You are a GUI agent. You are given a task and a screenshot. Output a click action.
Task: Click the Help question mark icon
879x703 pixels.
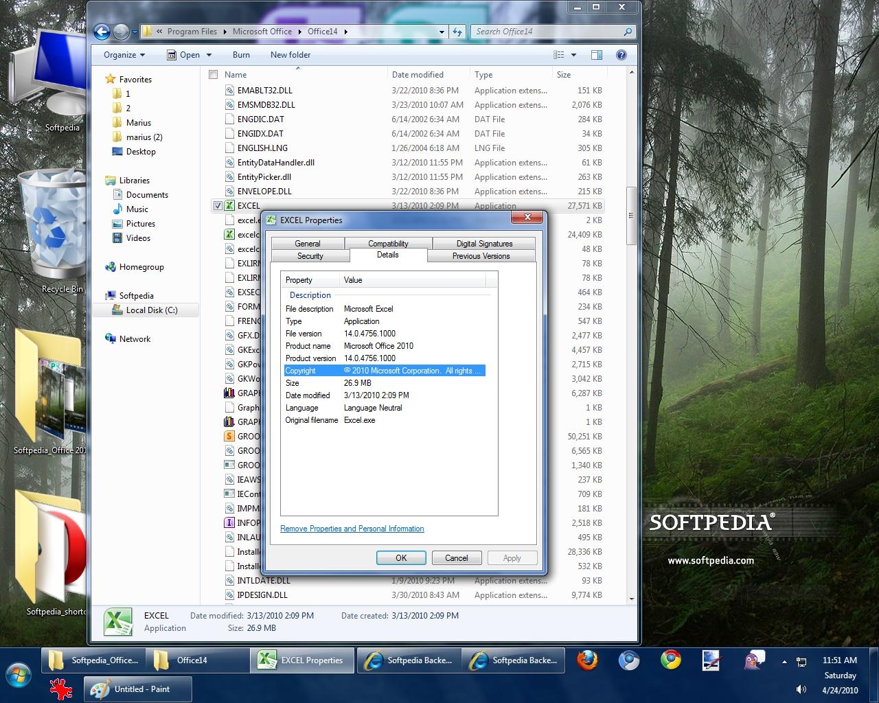(621, 55)
